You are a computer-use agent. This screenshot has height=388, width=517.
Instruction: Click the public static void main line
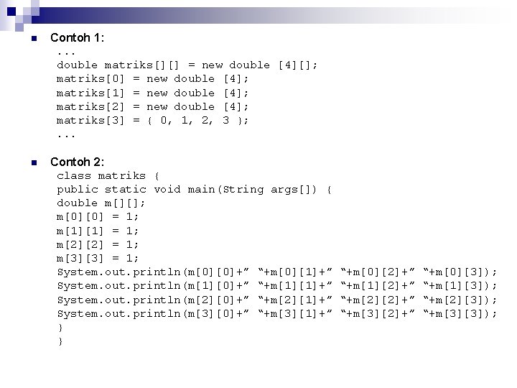(x=194, y=190)
